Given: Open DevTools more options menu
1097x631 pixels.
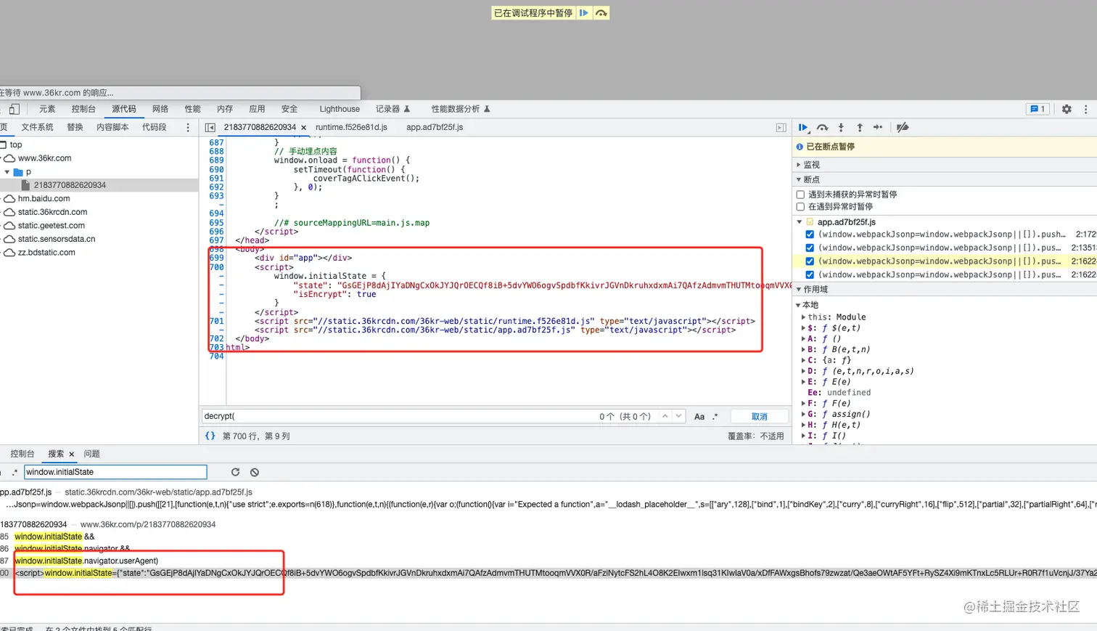Looking at the screenshot, I should pos(1085,109).
